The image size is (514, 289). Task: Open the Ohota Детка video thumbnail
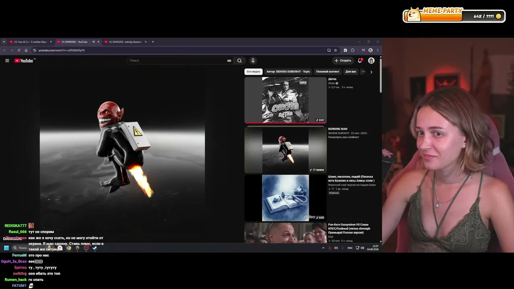[x=286, y=100]
